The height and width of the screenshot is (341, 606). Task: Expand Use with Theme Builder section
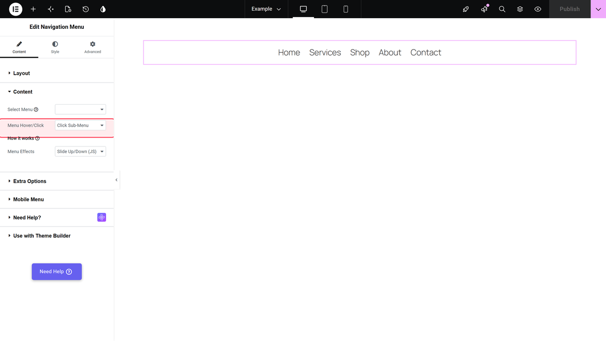pos(57,236)
